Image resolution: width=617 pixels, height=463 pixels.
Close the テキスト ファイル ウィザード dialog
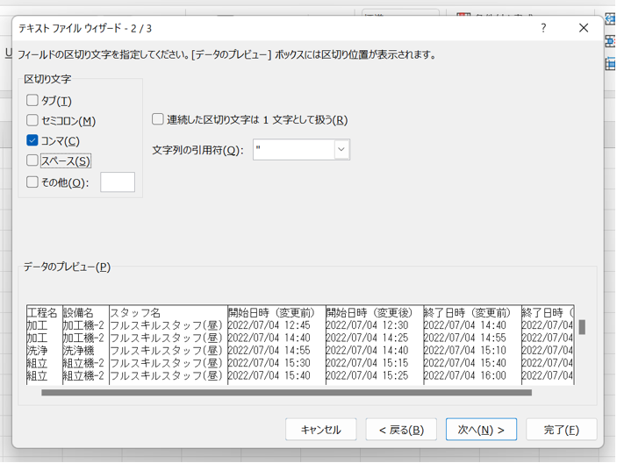(584, 28)
